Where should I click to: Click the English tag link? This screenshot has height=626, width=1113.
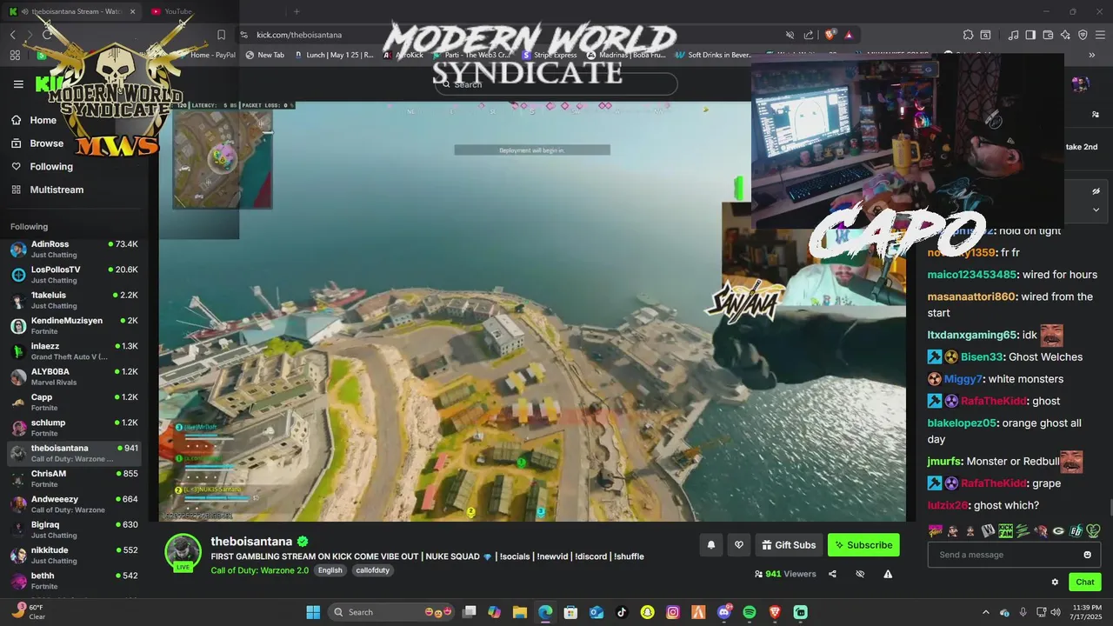pyautogui.click(x=330, y=570)
